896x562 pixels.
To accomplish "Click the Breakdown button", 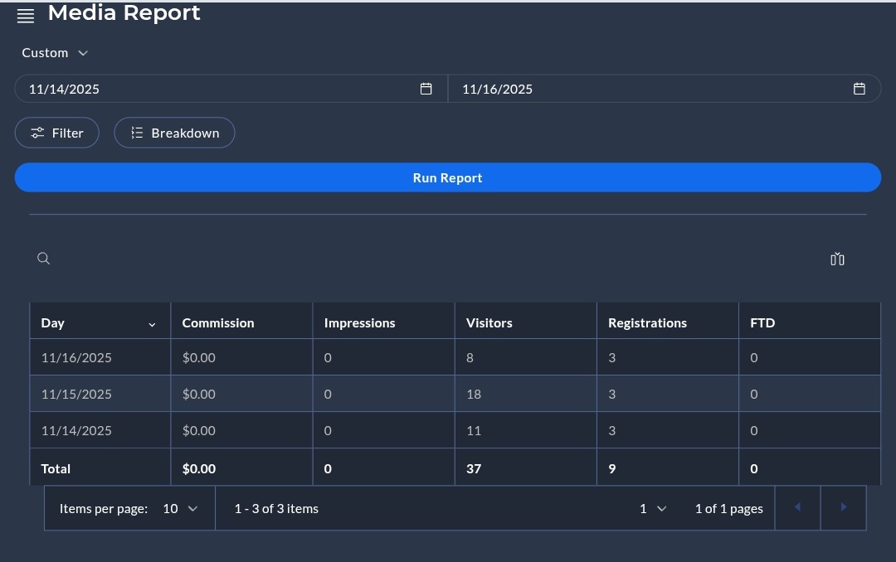I will [x=174, y=133].
